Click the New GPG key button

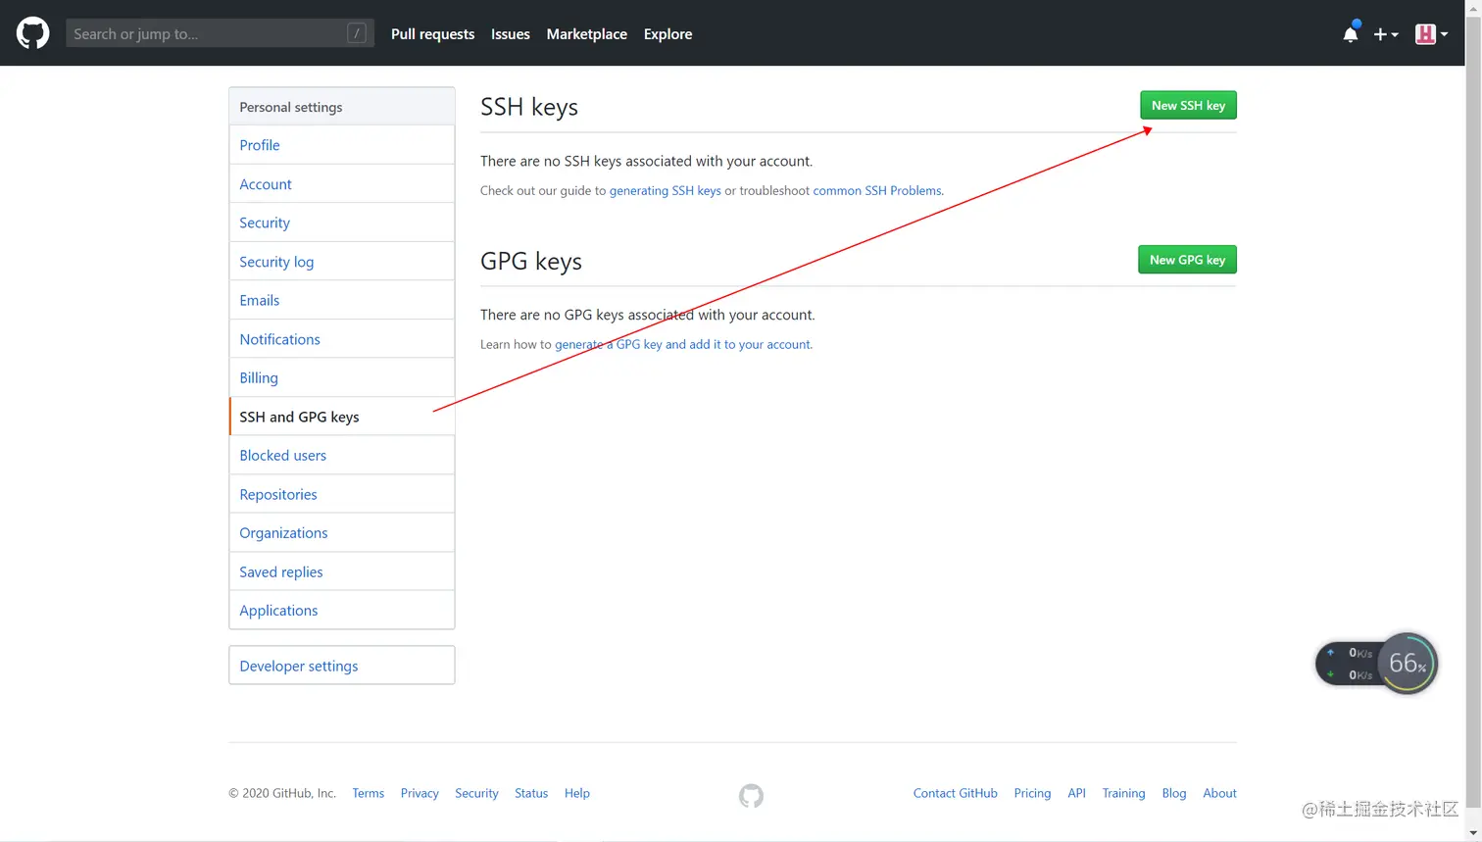1187,260
